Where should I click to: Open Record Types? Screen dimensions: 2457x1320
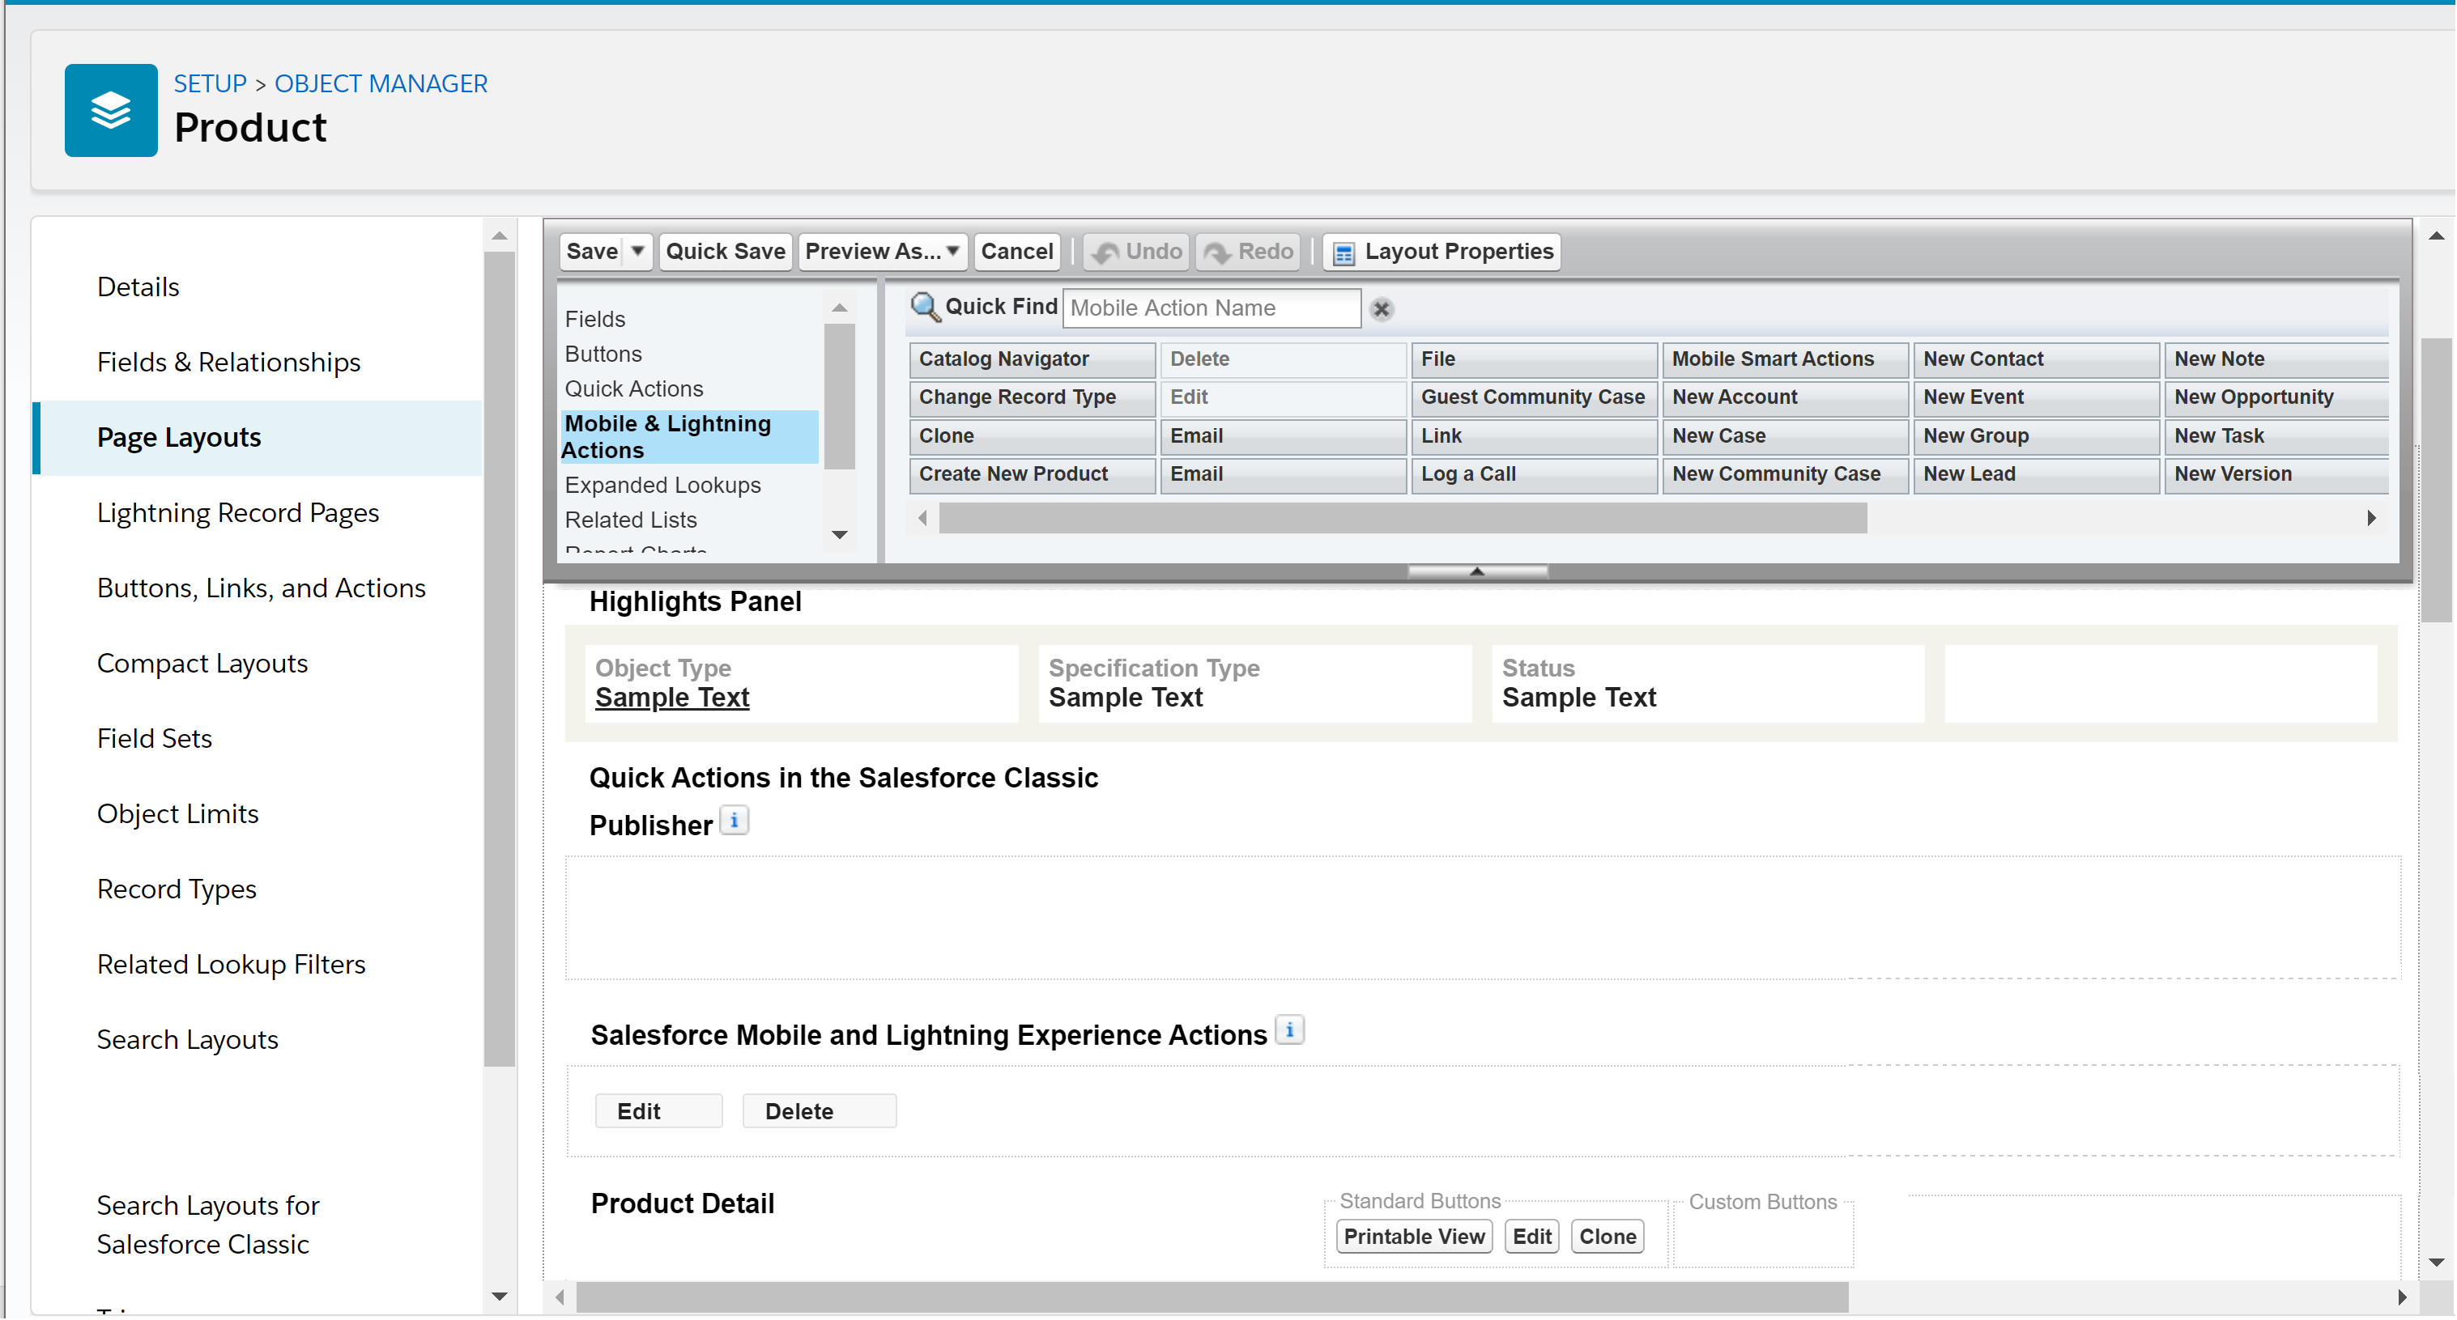pyautogui.click(x=177, y=889)
